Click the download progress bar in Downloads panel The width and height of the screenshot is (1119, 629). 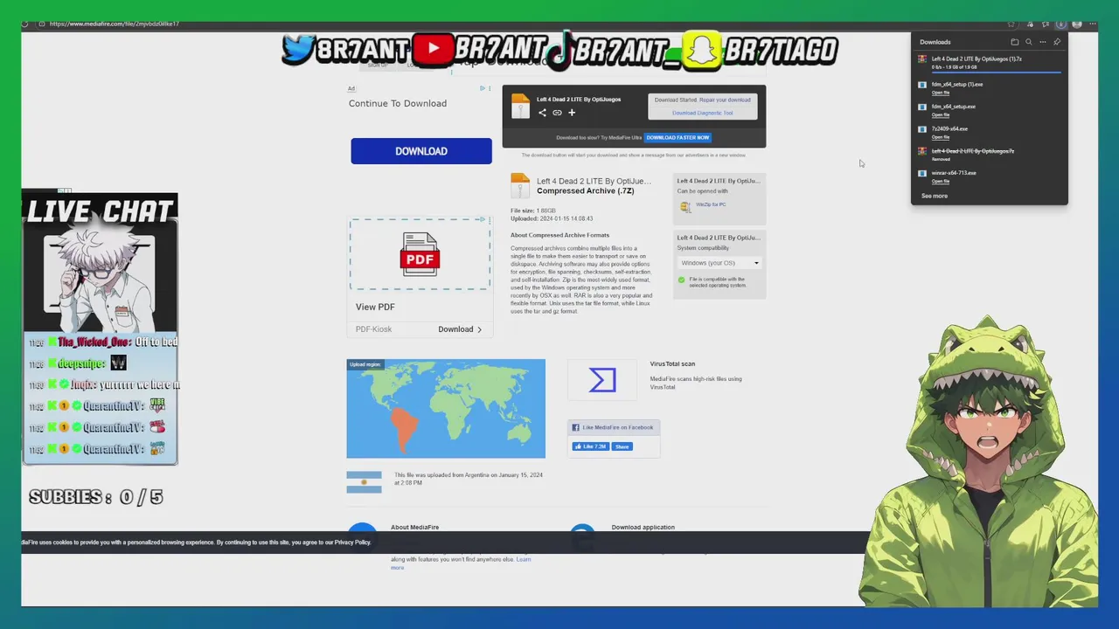(997, 73)
